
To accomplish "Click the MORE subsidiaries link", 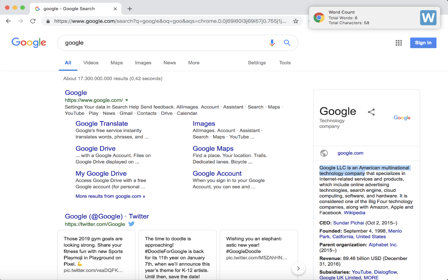I will [371, 278].
